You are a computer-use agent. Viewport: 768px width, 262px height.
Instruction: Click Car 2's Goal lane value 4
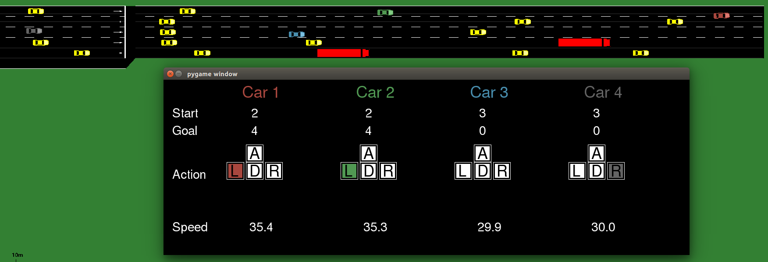pos(368,131)
